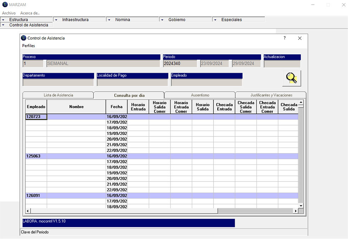Expand the Especiales dropdown menu

tap(239, 20)
